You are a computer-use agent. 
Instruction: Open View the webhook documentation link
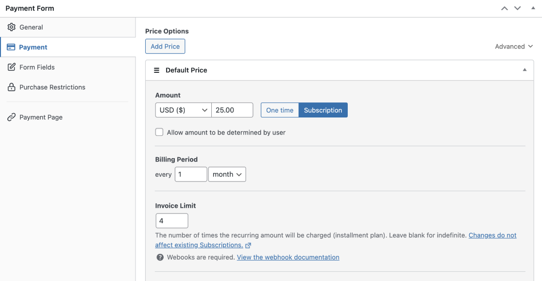pos(288,257)
